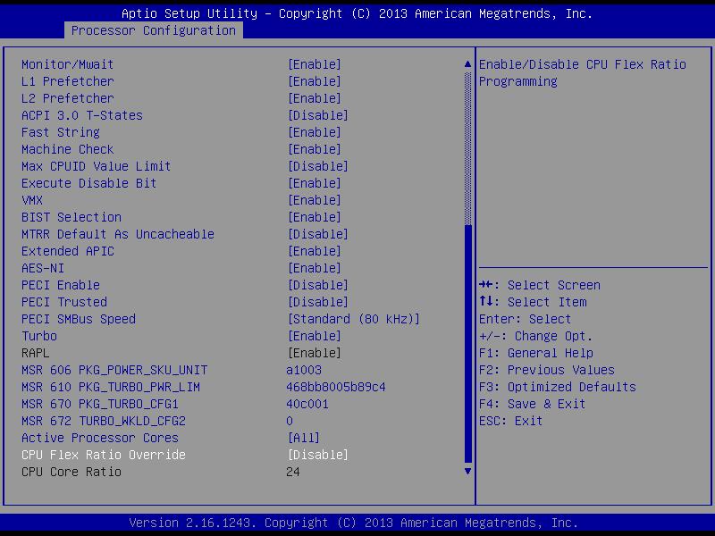Click the dotted scrollbar track
This screenshot has height=536, width=715.
tap(467, 148)
